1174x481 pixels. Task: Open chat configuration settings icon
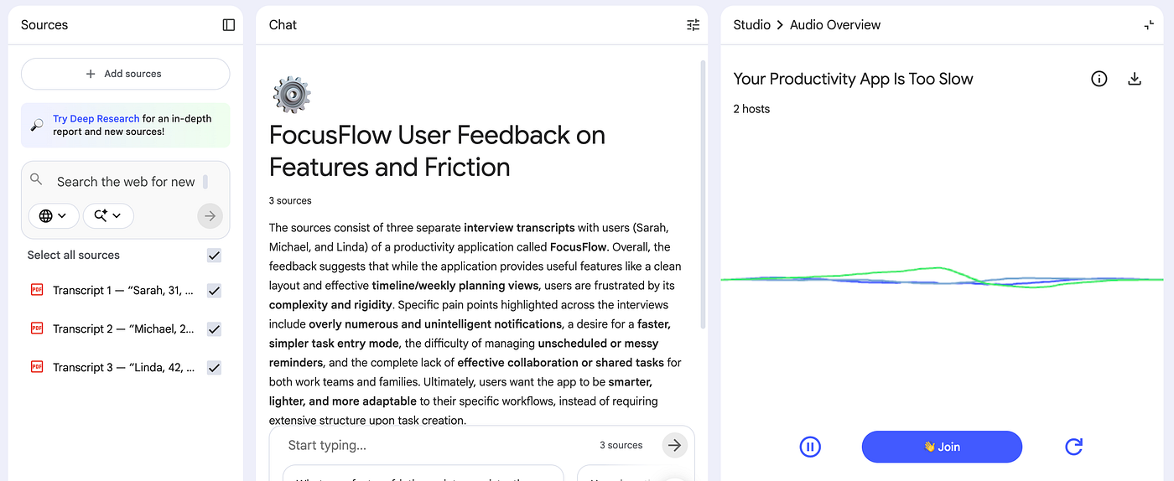click(x=693, y=25)
